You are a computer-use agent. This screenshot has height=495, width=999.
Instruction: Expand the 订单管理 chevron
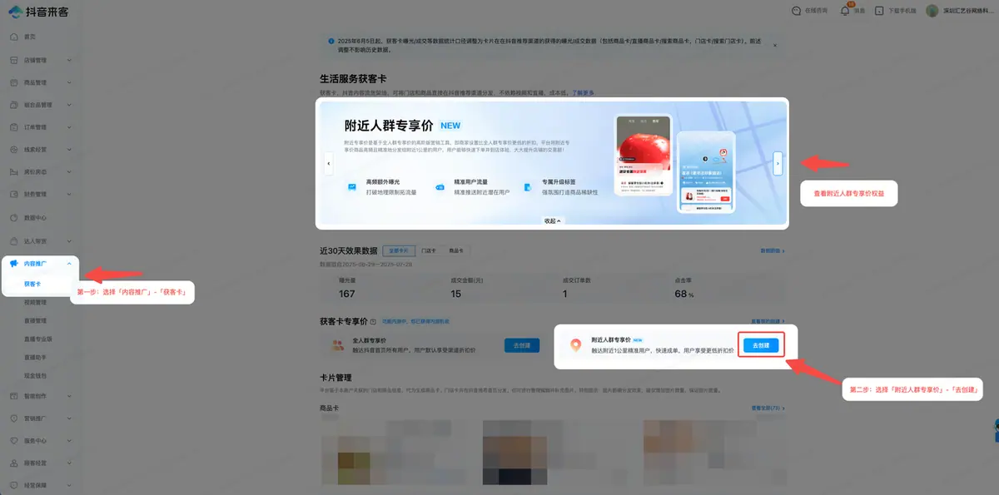click(x=69, y=127)
